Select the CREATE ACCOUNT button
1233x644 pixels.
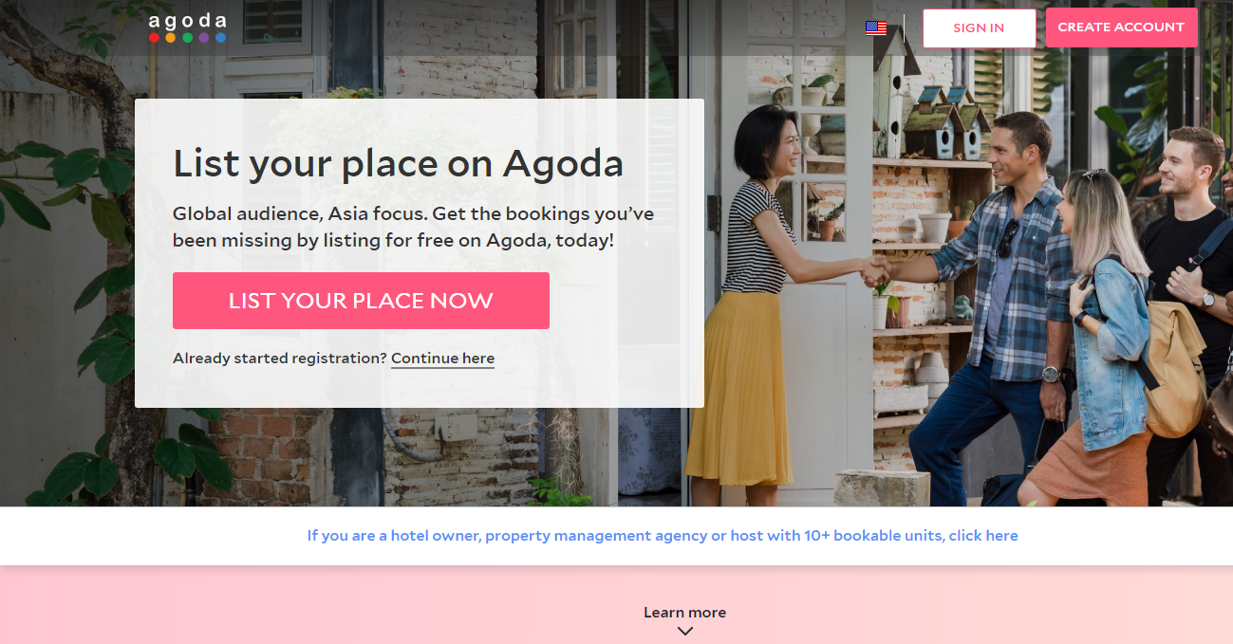click(x=1121, y=28)
